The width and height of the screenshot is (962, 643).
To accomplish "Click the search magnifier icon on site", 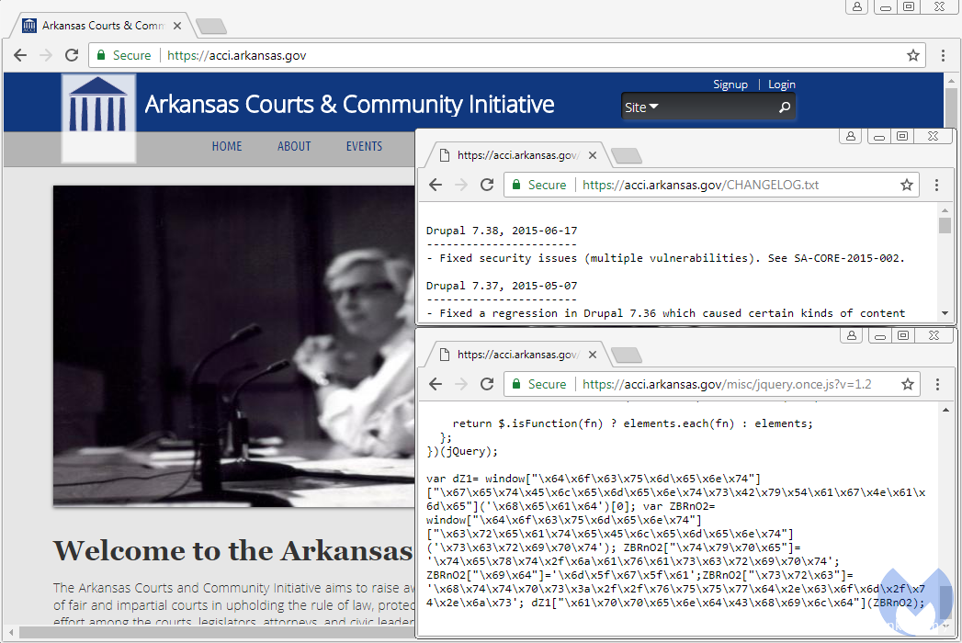I will tap(785, 107).
